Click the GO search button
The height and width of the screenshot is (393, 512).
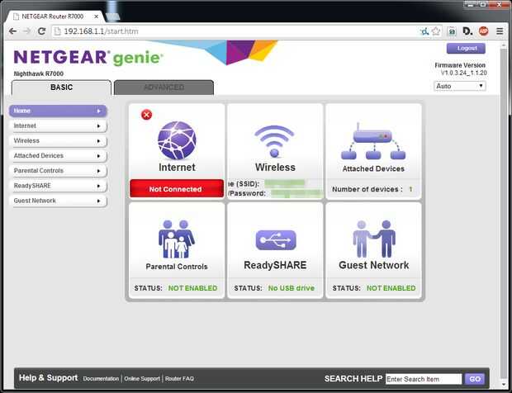tap(475, 379)
